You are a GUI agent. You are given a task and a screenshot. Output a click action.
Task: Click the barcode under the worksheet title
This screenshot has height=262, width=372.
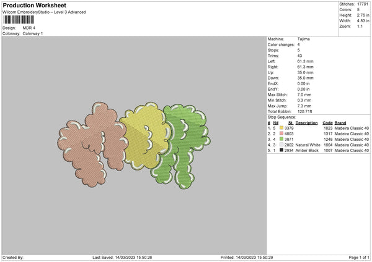pyautogui.click(x=19, y=20)
